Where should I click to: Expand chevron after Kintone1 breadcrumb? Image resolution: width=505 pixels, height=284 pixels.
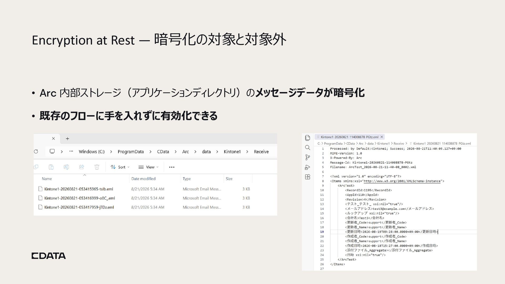[x=247, y=152]
